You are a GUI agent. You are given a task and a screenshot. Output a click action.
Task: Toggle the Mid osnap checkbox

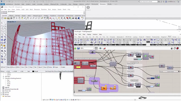[x=16, y=67]
